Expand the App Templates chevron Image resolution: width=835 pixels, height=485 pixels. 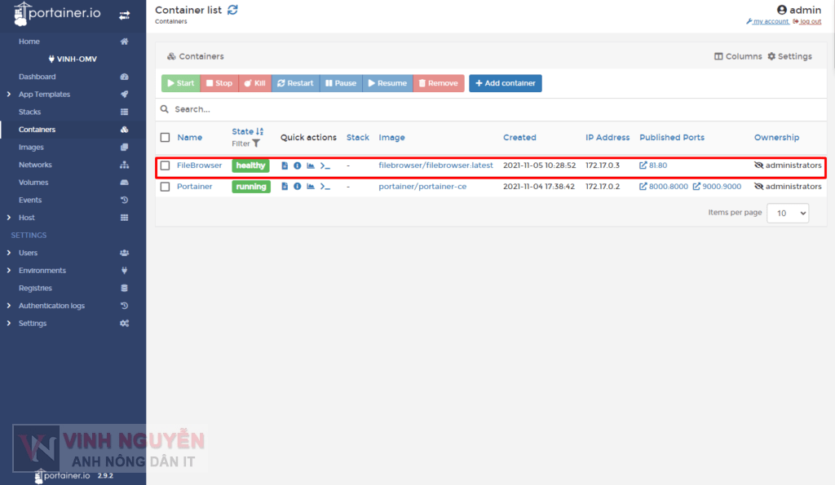pos(8,95)
